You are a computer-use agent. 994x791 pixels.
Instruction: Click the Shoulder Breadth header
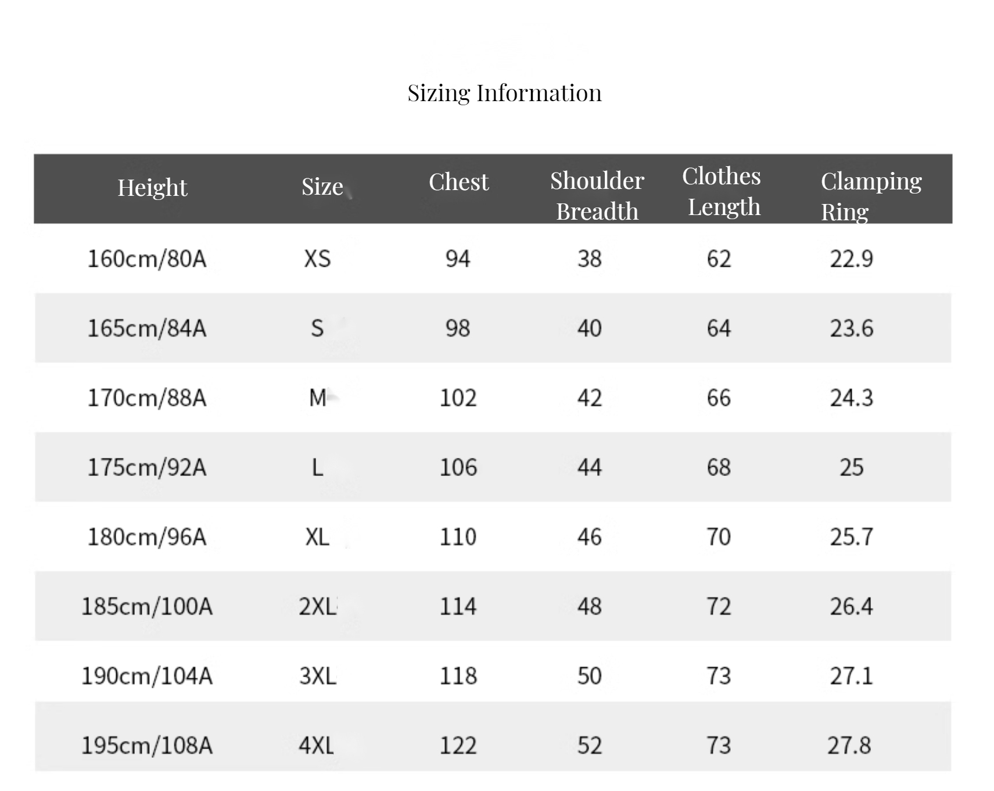[x=597, y=196]
